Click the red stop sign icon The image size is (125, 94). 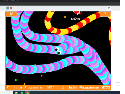(11, 8)
